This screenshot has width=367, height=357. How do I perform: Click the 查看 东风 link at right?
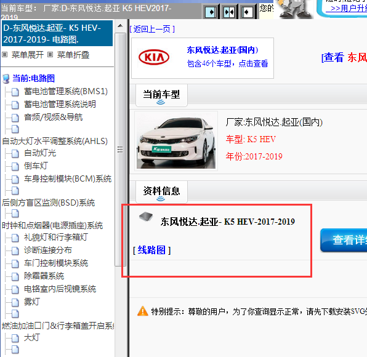pos(344,57)
